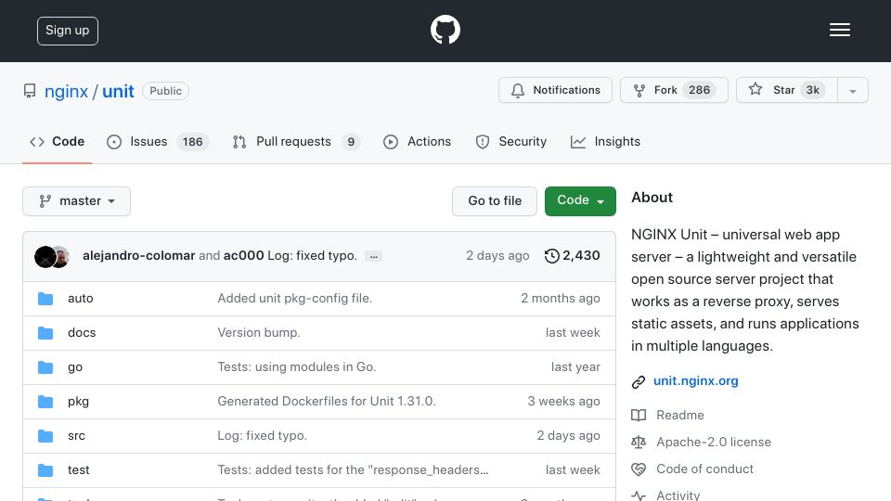Click the Insights graph icon
This screenshot has height=501, width=891.
coord(578,142)
